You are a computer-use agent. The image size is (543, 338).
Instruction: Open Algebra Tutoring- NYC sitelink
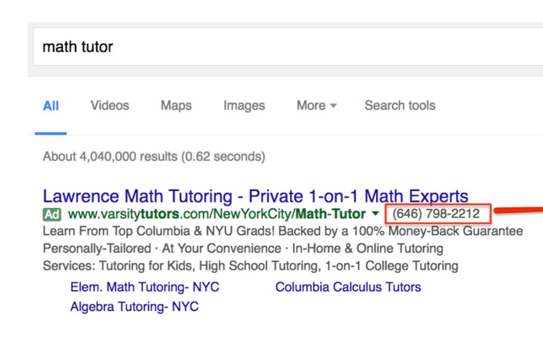134,307
